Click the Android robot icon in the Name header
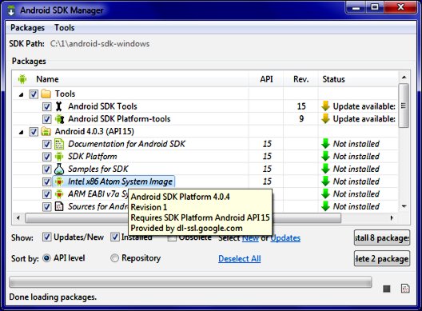Screen dimensions: 422x311 coord(22,79)
